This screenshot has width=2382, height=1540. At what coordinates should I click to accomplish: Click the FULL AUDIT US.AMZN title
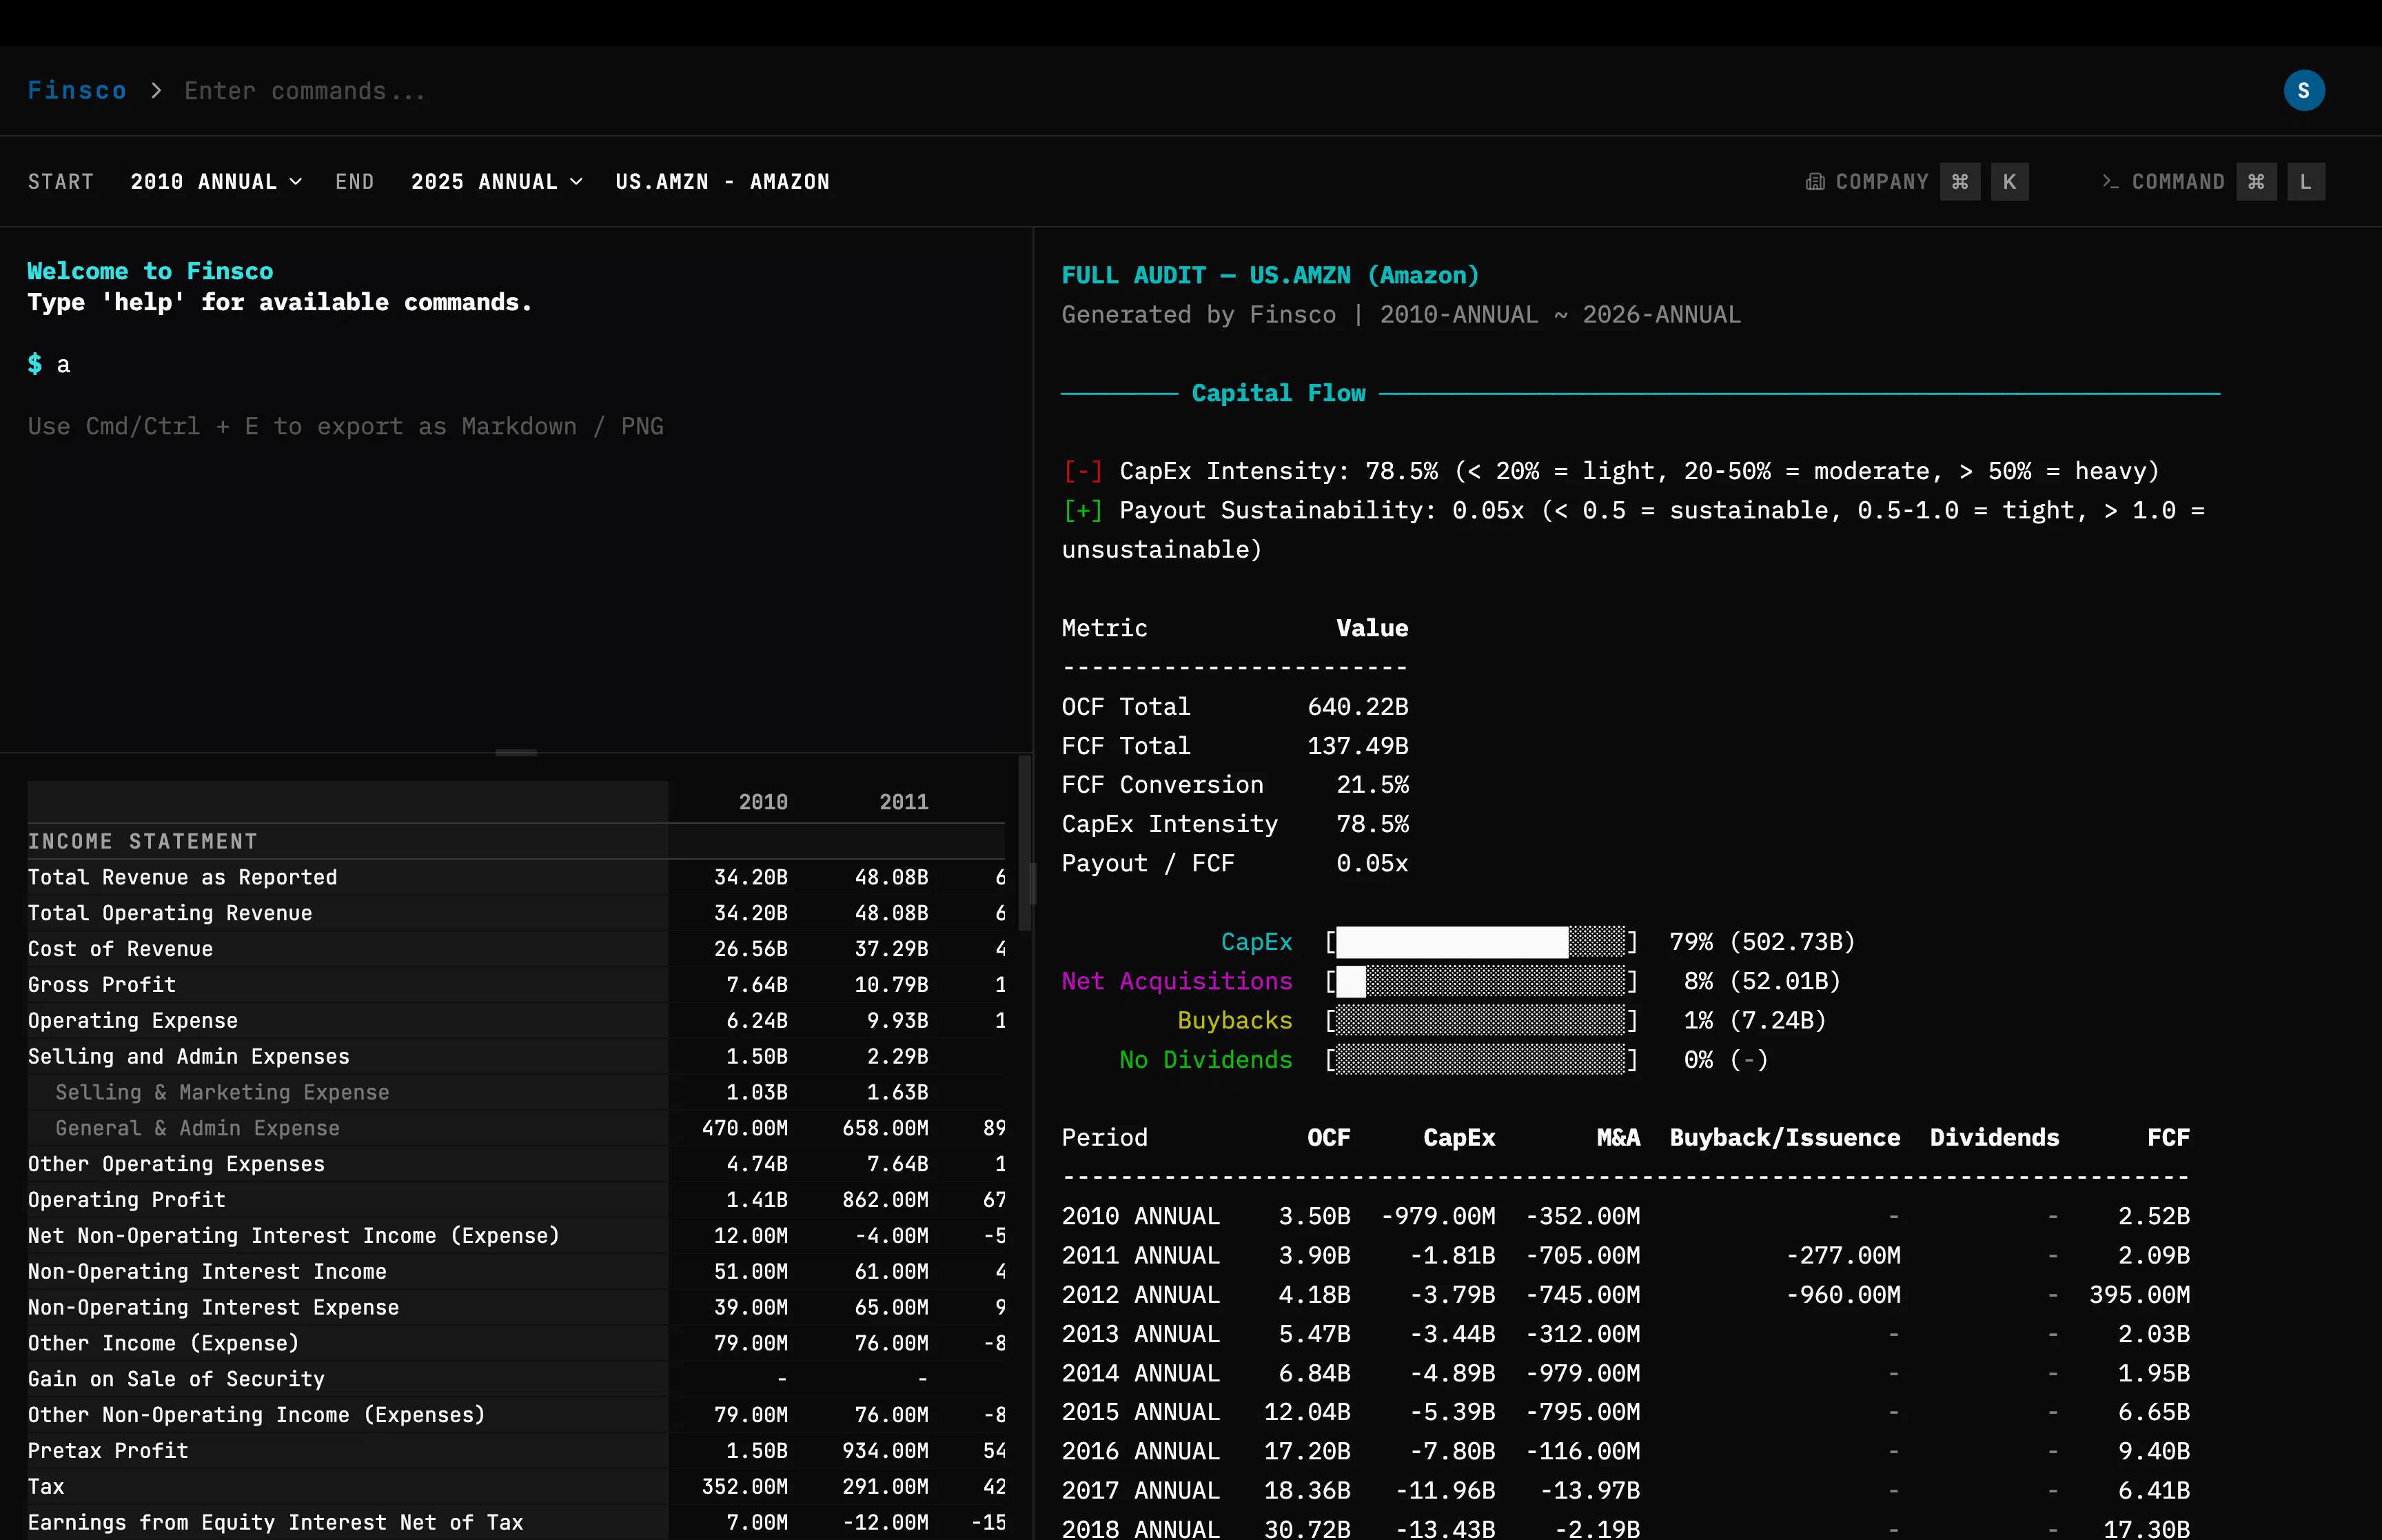coord(1270,275)
